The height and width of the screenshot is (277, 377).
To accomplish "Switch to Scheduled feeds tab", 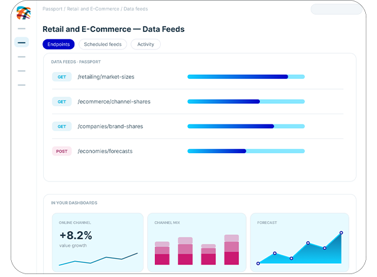I will (x=103, y=44).
